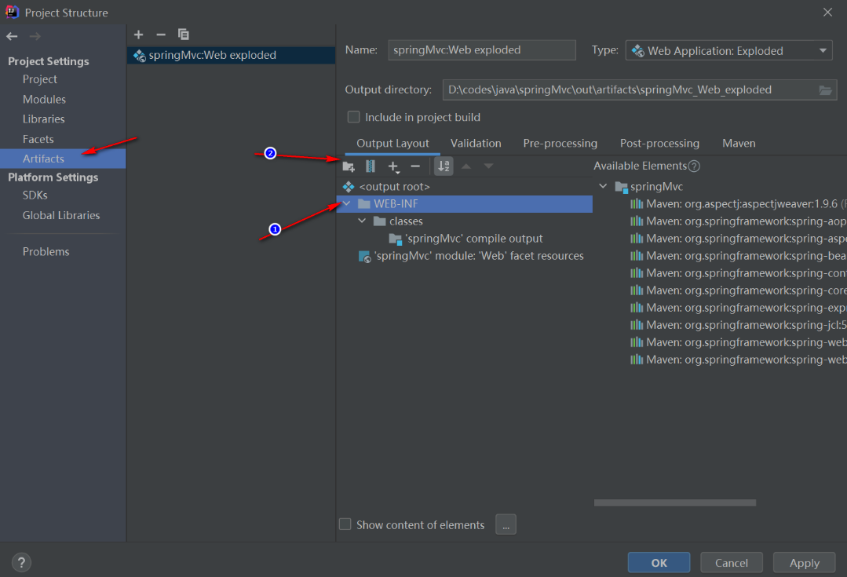Create archive in output layout
Viewport: 847px width, 577px height.
371,166
